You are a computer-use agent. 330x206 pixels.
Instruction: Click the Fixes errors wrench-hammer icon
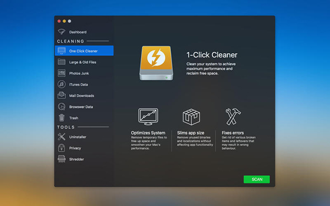coord(233,116)
